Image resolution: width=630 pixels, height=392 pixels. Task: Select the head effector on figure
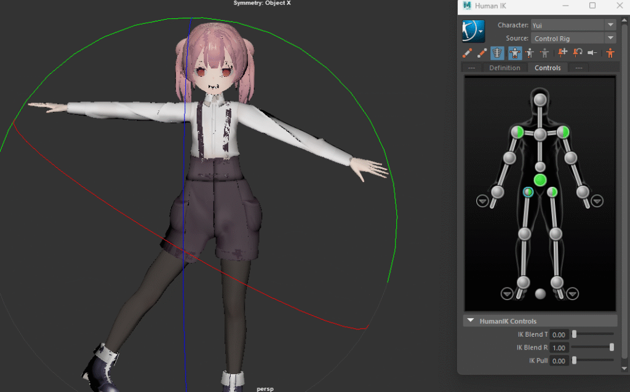click(540, 100)
